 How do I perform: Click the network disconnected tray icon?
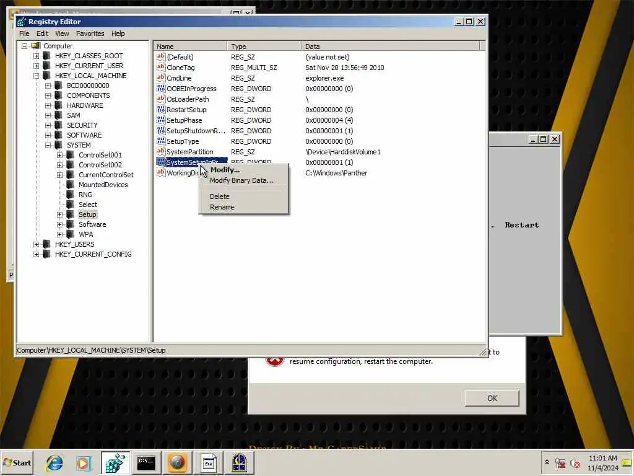(560, 463)
